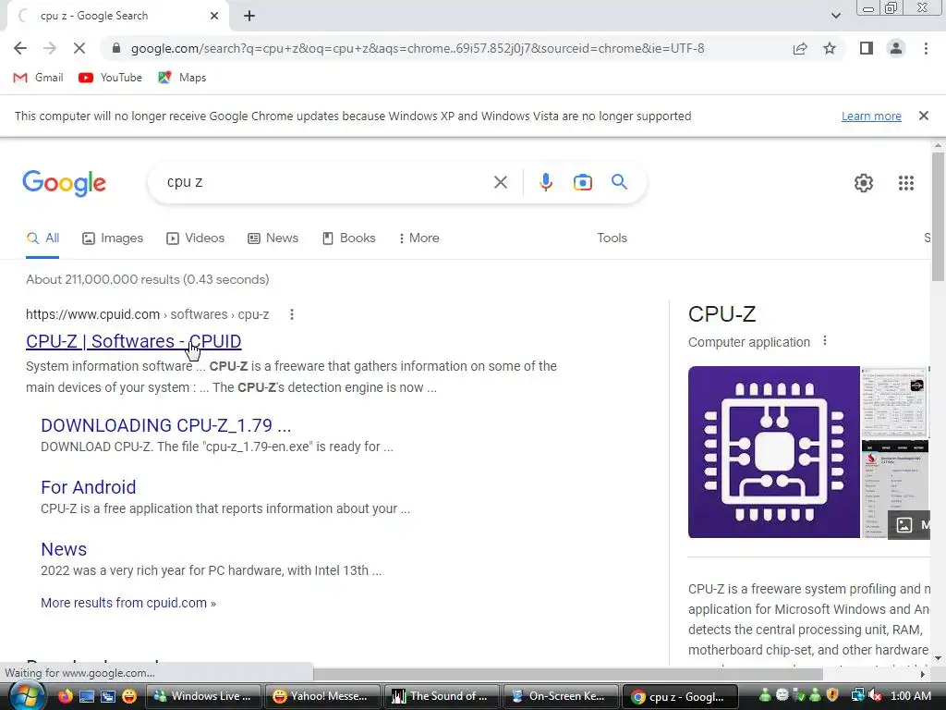Open the Chrome three-dot menu
Viewport: 946px width, 710px height.
tap(926, 48)
